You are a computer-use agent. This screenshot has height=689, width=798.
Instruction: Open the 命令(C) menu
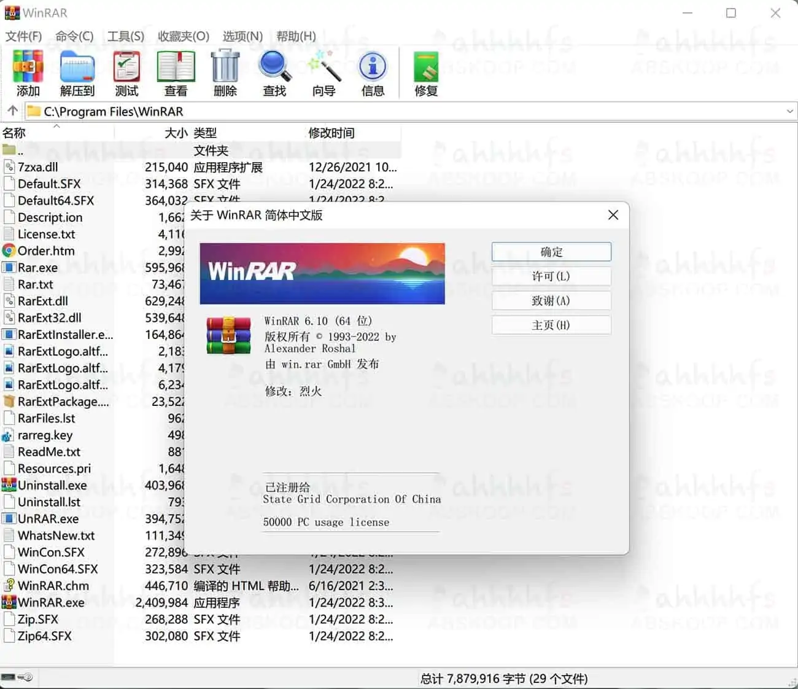point(74,36)
